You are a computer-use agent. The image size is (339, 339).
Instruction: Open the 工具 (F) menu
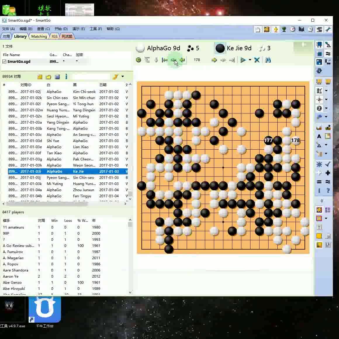[x=96, y=29]
